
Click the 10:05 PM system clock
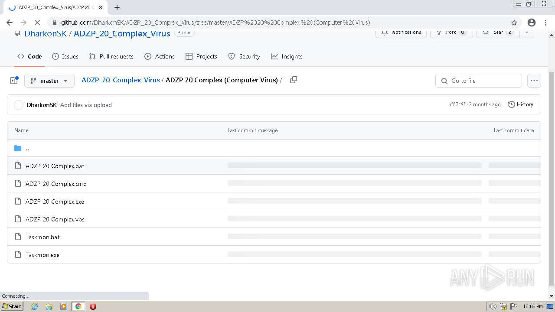tap(533, 306)
